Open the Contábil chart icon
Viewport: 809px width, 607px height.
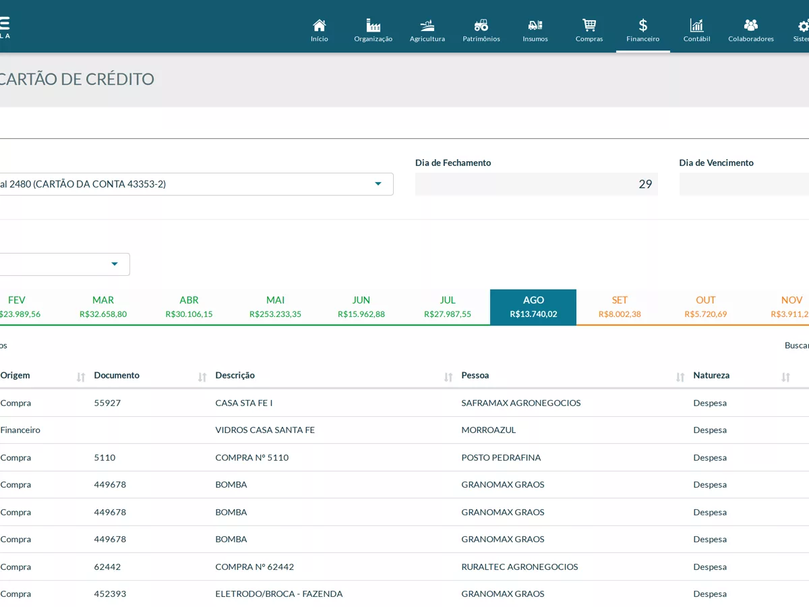pos(697,26)
